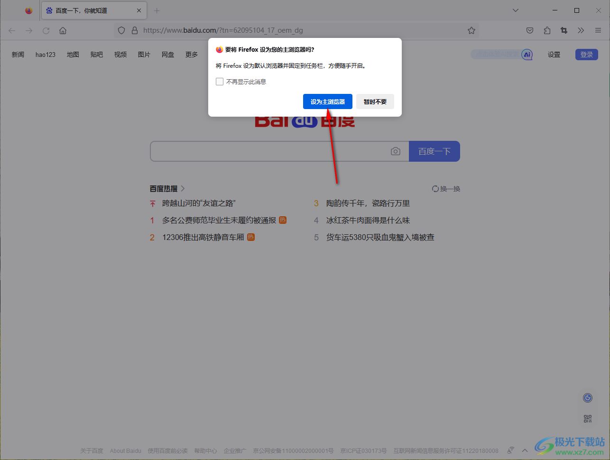The image size is (610, 460).
Task: Click the round assistant icon at bottom right
Action: [588, 398]
